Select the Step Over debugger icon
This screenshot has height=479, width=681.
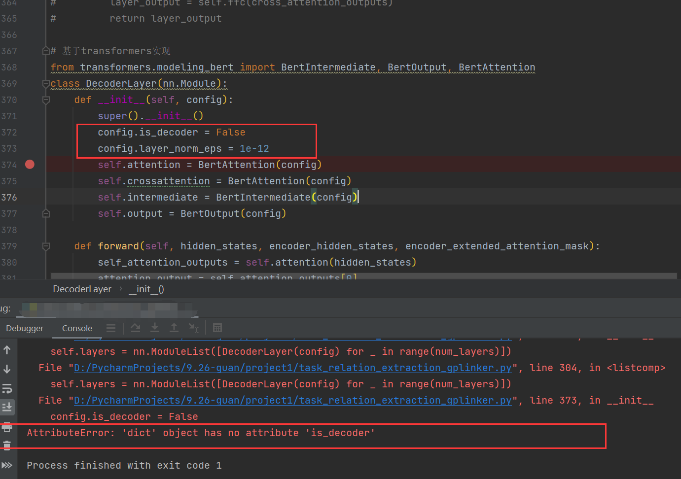pos(135,327)
